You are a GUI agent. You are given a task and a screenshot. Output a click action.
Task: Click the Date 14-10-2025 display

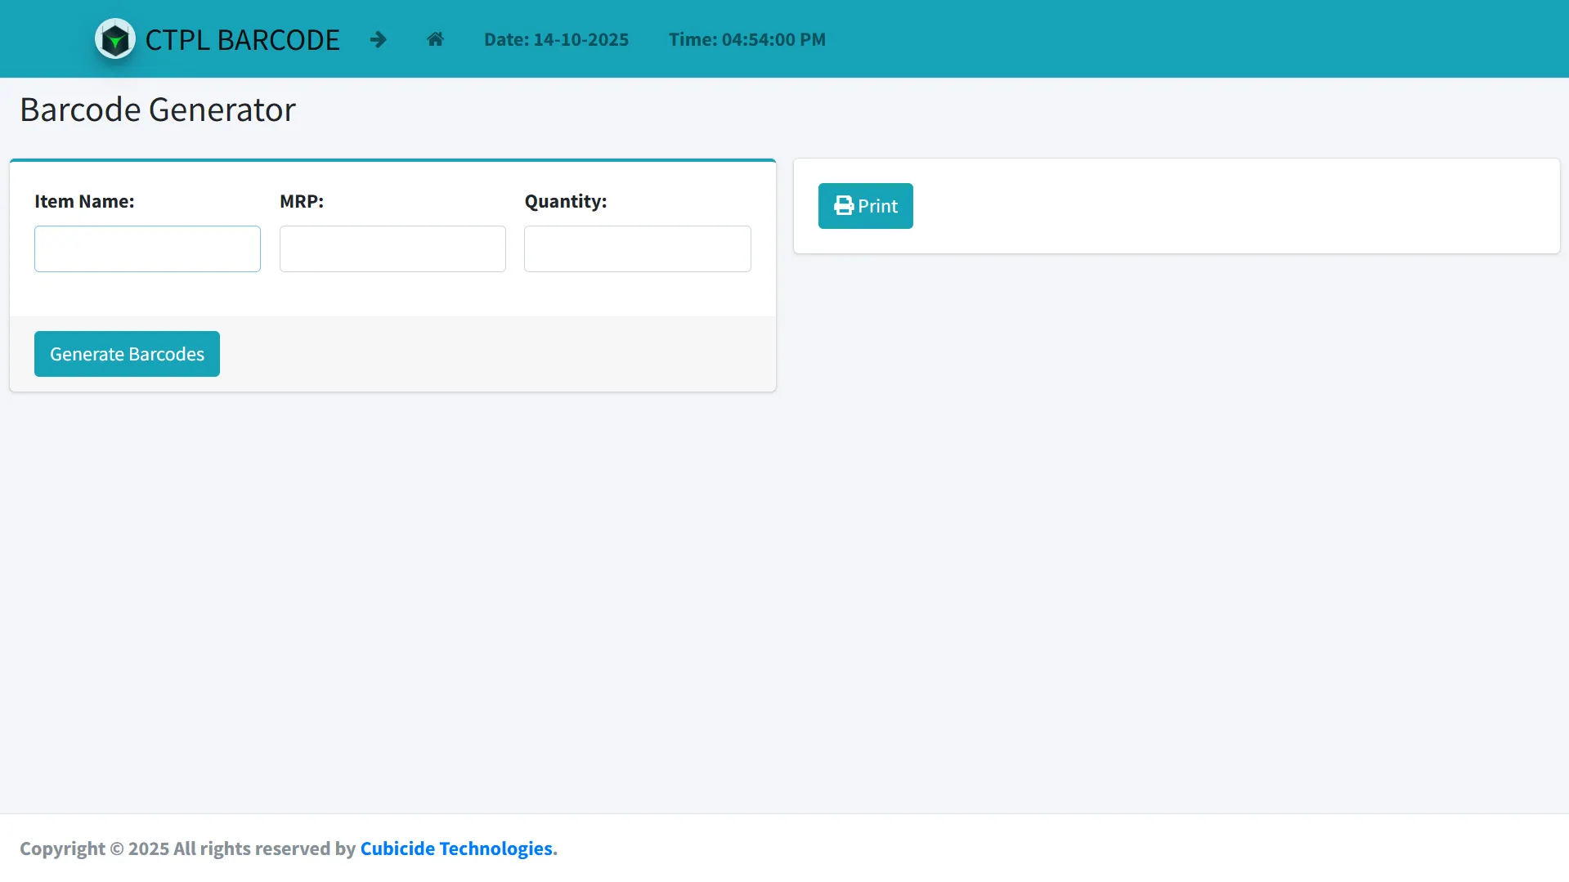coord(556,40)
